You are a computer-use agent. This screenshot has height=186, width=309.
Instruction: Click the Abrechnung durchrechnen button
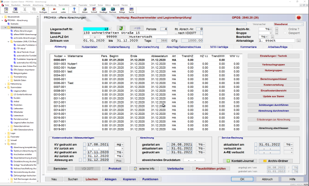click(x=273, y=111)
